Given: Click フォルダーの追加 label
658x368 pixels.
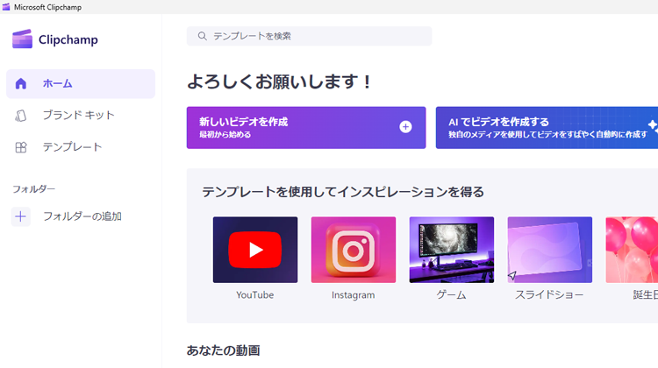Looking at the screenshot, I should coord(82,216).
